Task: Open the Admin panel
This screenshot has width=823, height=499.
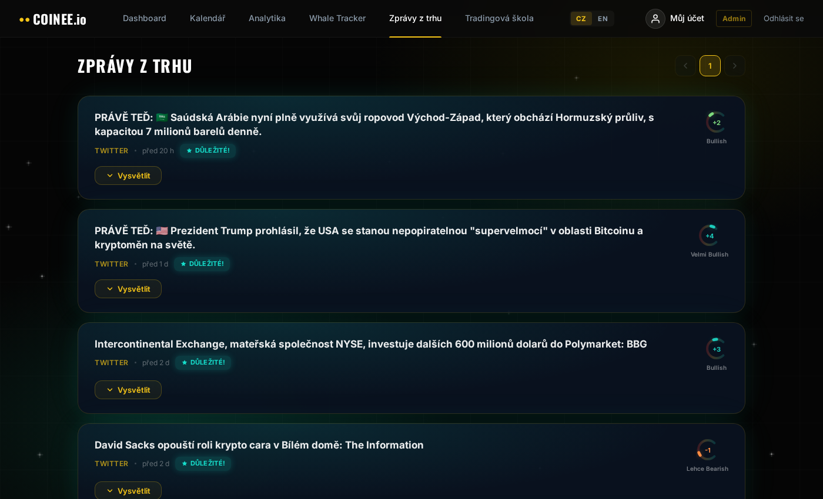Action: (x=734, y=18)
